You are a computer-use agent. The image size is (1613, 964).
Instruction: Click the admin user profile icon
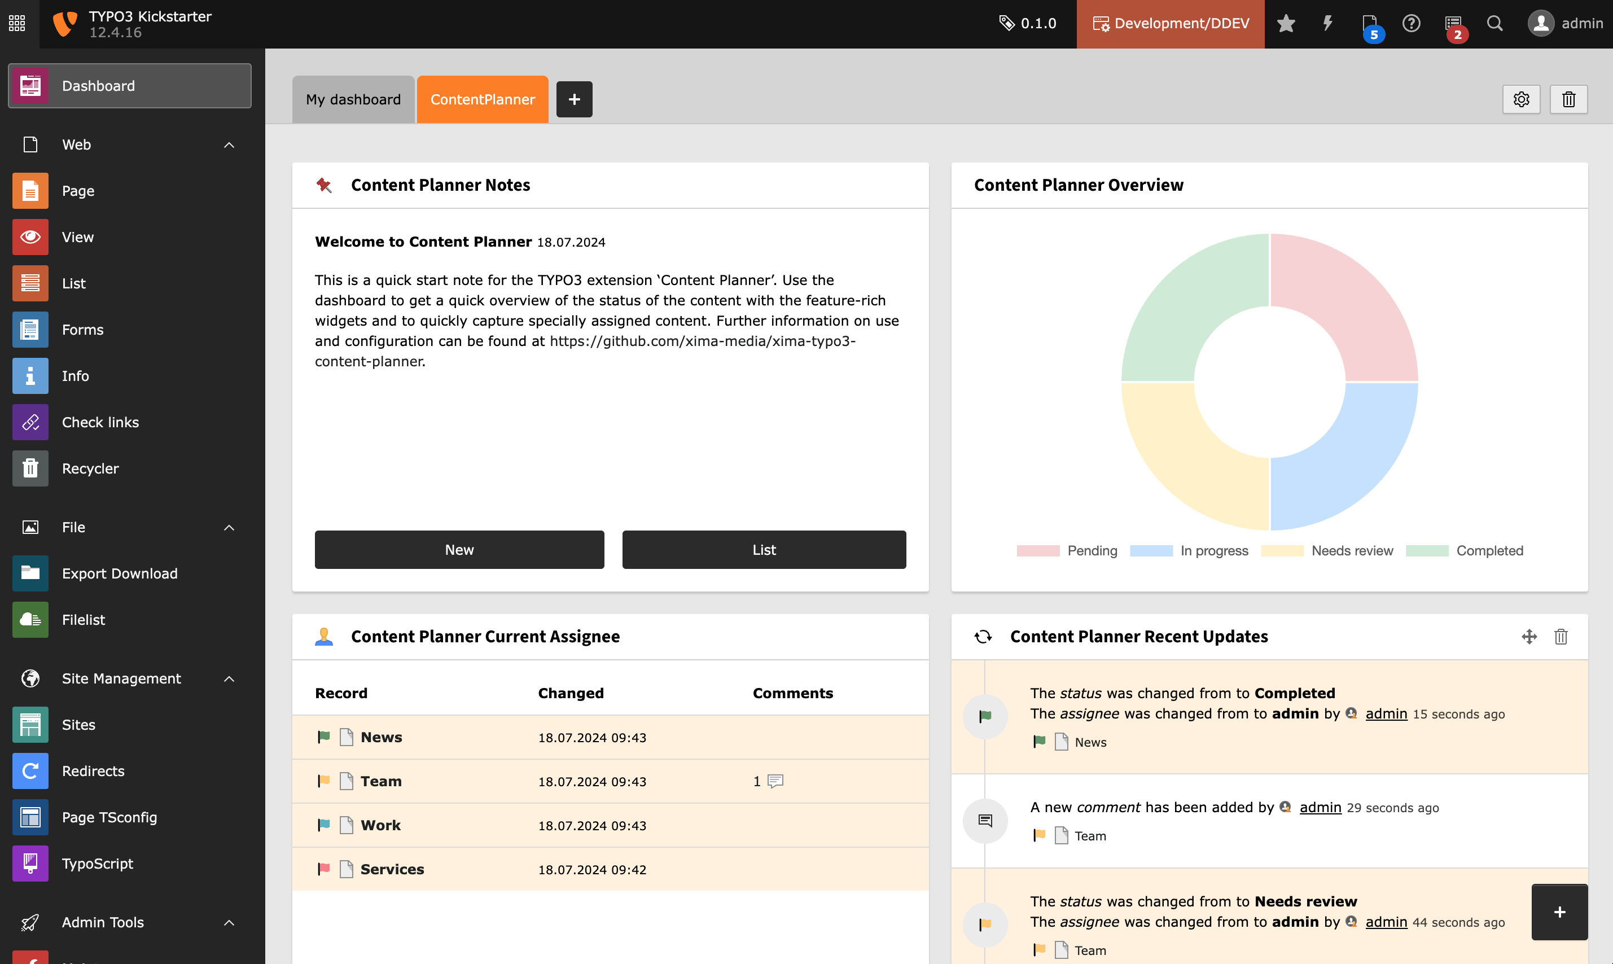point(1542,23)
